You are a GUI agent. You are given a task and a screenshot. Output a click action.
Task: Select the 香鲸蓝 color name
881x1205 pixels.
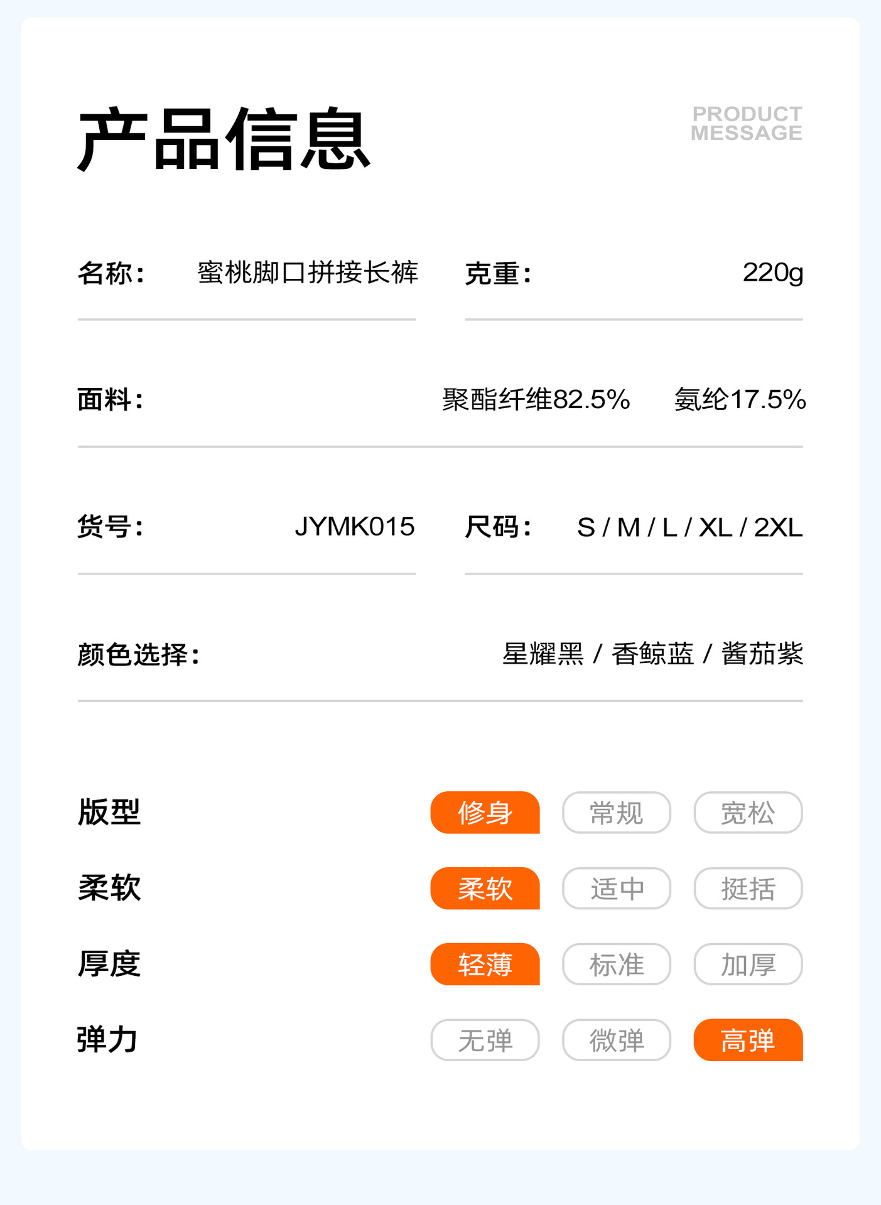[x=652, y=654]
